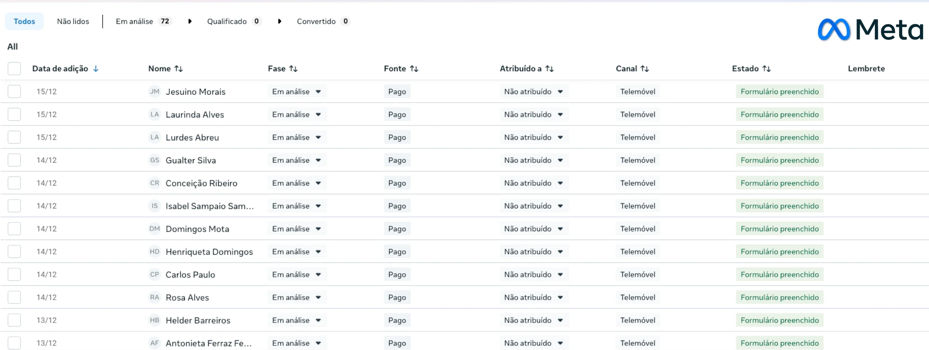Viewport: 929px width, 350px height.
Task: Check the box for Gualter Silva row
Action: (14, 160)
